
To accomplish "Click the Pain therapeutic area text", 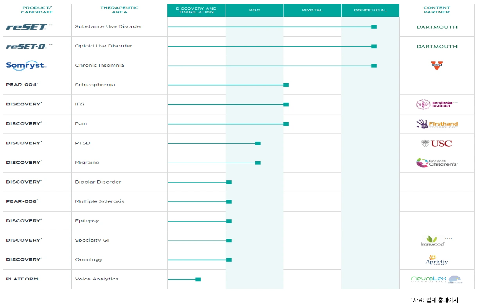I will [81, 124].
